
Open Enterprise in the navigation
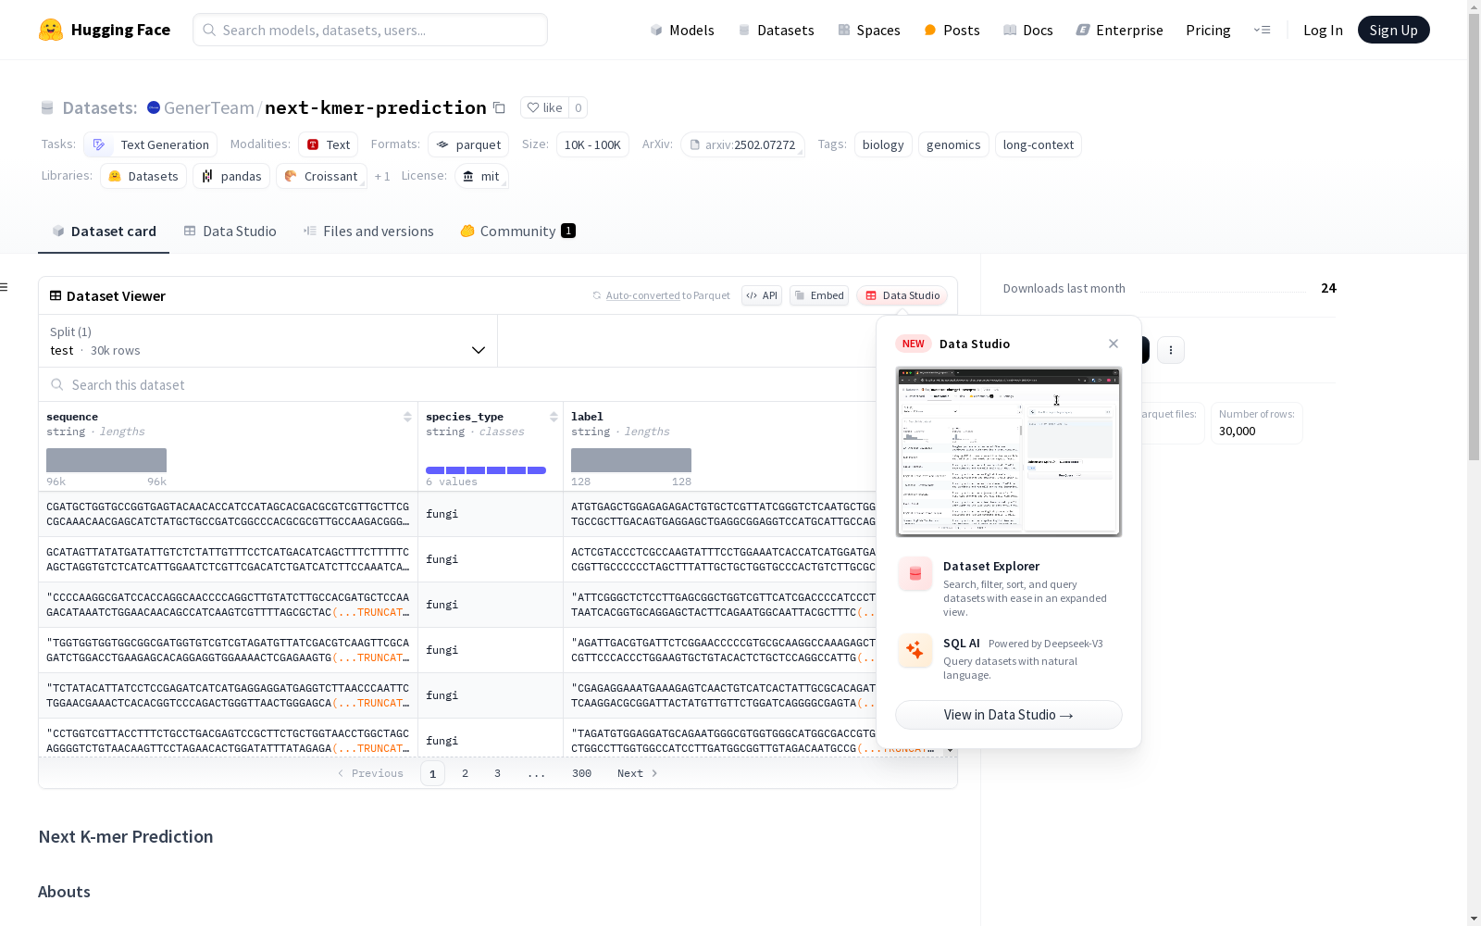(x=1119, y=30)
